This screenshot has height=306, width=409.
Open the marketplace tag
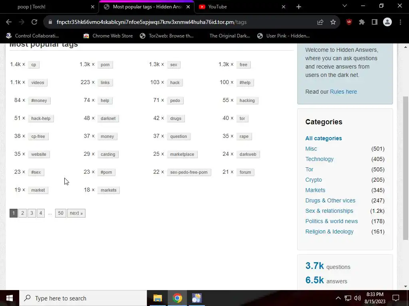(x=182, y=154)
